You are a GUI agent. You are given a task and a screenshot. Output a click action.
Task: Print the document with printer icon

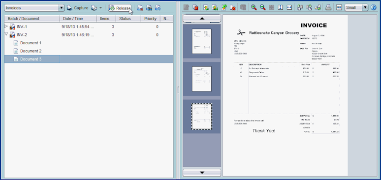tap(328, 7)
